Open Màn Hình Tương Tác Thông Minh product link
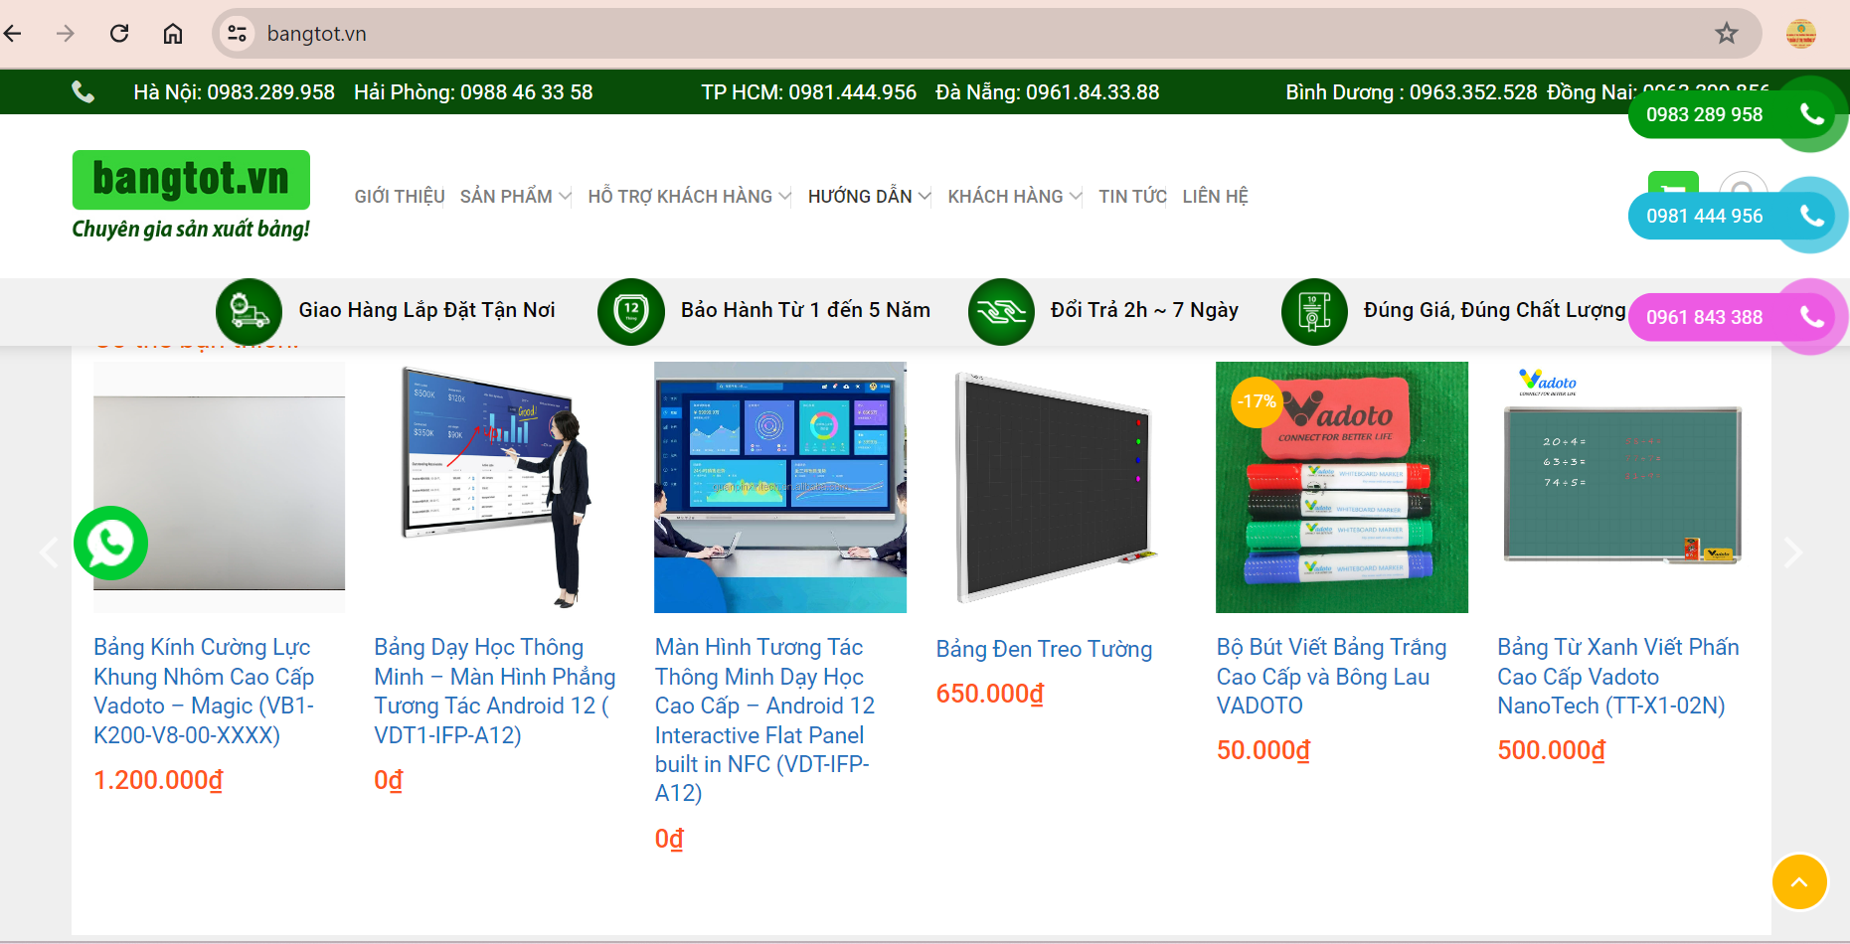The image size is (1850, 944). (765, 720)
